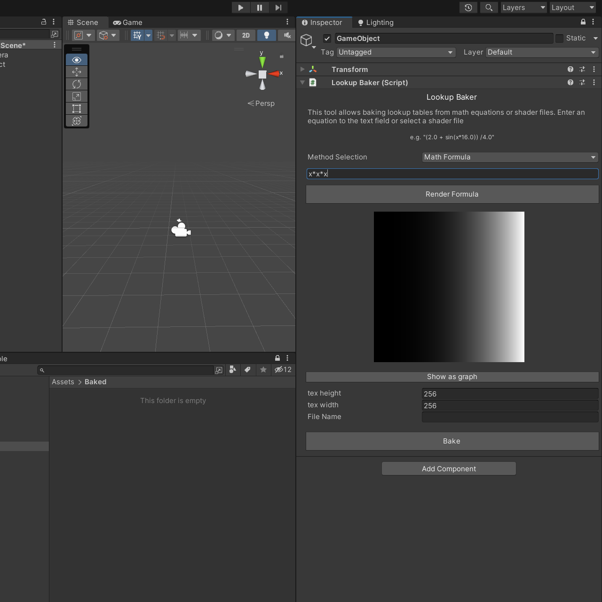The width and height of the screenshot is (602, 602).
Task: Select the Rotate tool in scene toolbar
Action: pyautogui.click(x=77, y=84)
